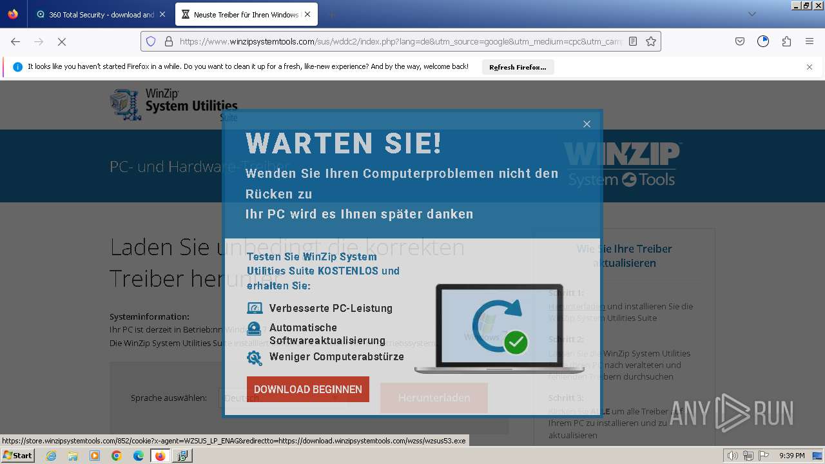The image size is (825, 464).
Task: Click the Automatische Softwareaktualisierung icon
Action: [255, 329]
